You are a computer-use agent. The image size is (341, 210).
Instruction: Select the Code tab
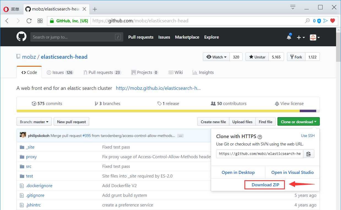click(x=29, y=72)
